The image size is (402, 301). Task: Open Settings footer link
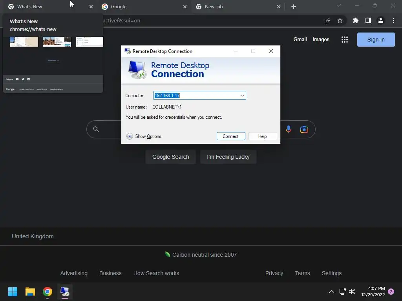pyautogui.click(x=331, y=273)
